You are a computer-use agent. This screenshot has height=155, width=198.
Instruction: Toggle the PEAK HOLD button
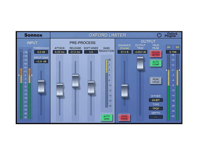(x=156, y=81)
